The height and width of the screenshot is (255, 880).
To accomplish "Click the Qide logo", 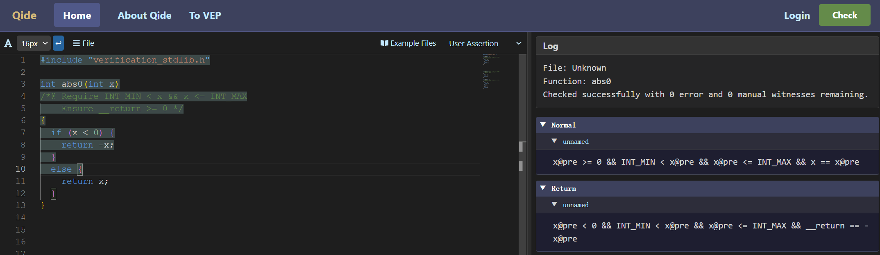I will tap(24, 16).
